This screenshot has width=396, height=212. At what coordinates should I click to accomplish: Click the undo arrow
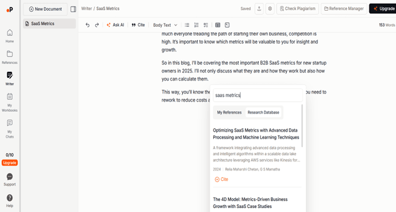coord(87,25)
